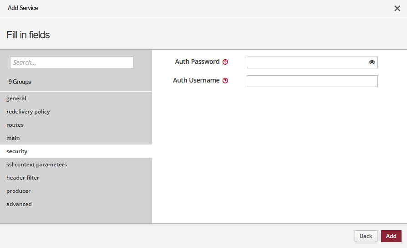Select the security group
Screen dimensions: 407x248
(x=17, y=151)
